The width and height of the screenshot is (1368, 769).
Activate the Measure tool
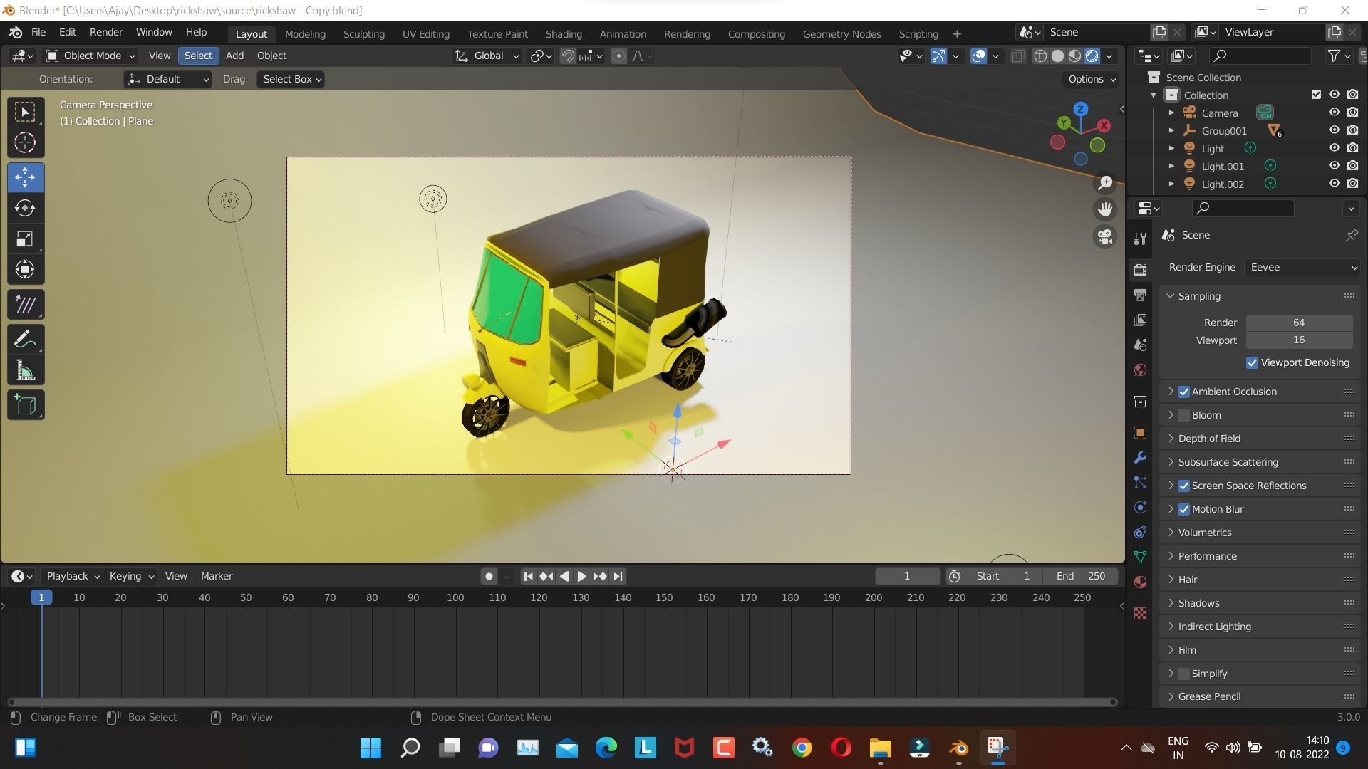(x=25, y=370)
